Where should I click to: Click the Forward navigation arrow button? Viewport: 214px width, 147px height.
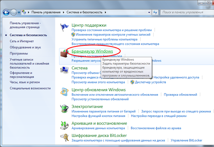coord(13,12)
